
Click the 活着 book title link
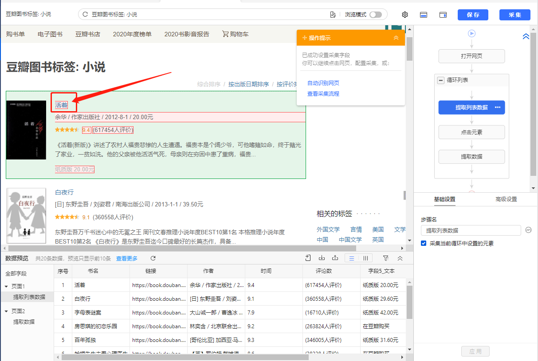click(x=62, y=105)
